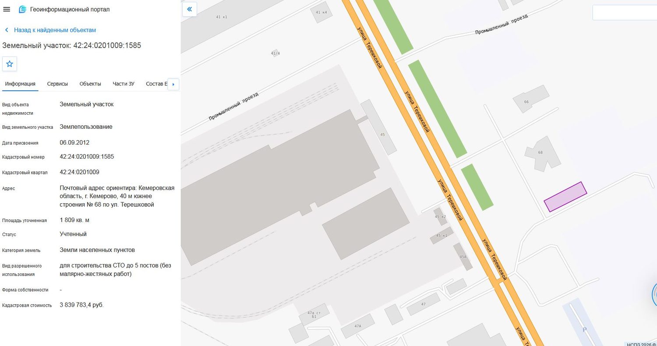The image size is (657, 346).
Task: Click the Кадастровый номер row value
Action: tap(87, 157)
